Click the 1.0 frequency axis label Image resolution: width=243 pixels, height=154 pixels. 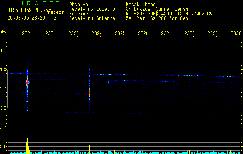(3, 70)
